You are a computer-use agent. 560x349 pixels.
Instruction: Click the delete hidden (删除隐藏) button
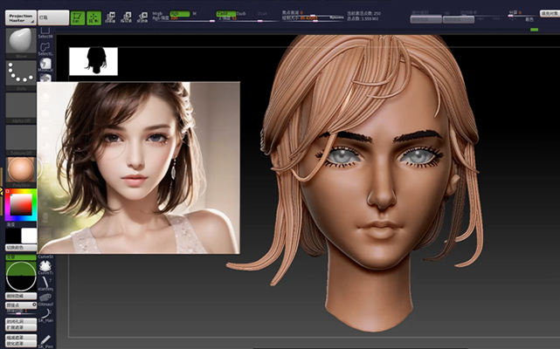click(21, 296)
